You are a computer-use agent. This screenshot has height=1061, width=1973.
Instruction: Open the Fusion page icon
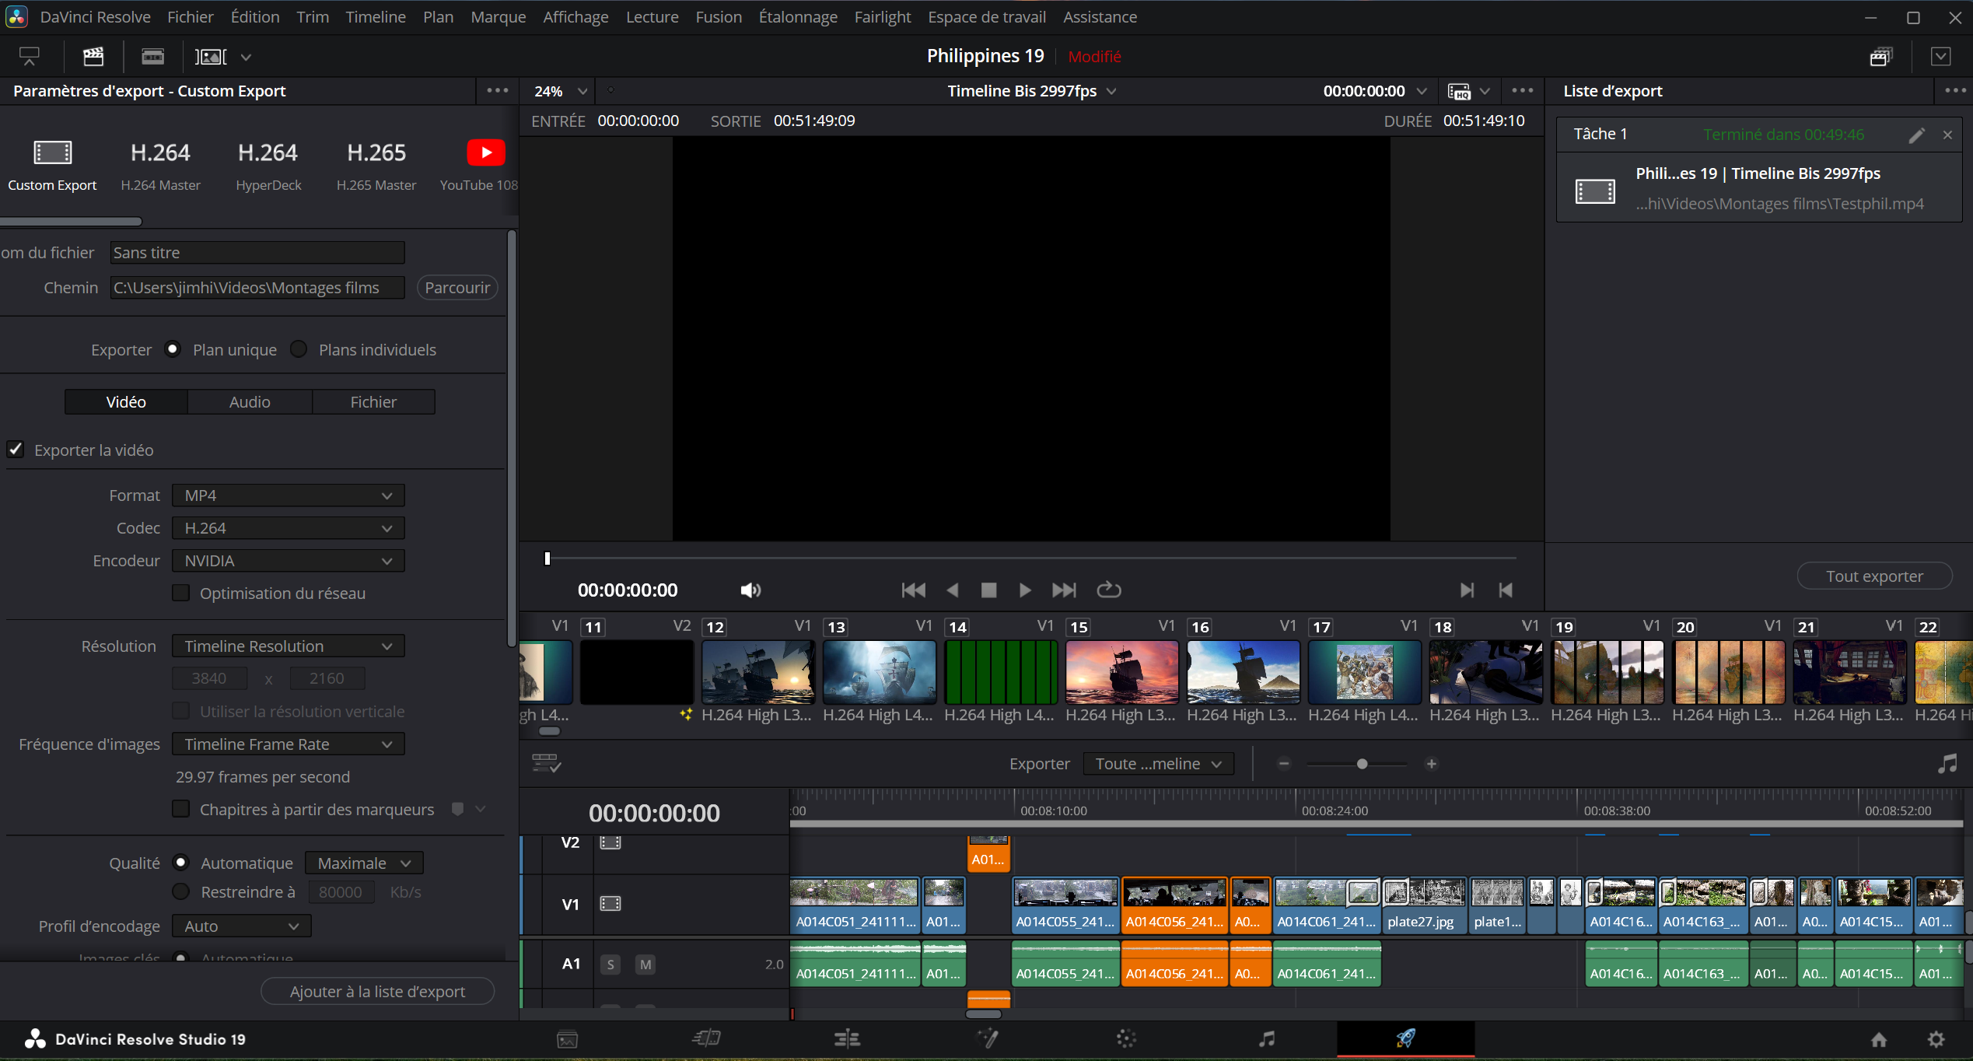click(987, 1038)
